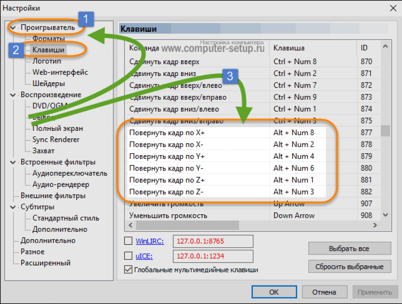Select Форматы in settings tree

(x=48, y=39)
